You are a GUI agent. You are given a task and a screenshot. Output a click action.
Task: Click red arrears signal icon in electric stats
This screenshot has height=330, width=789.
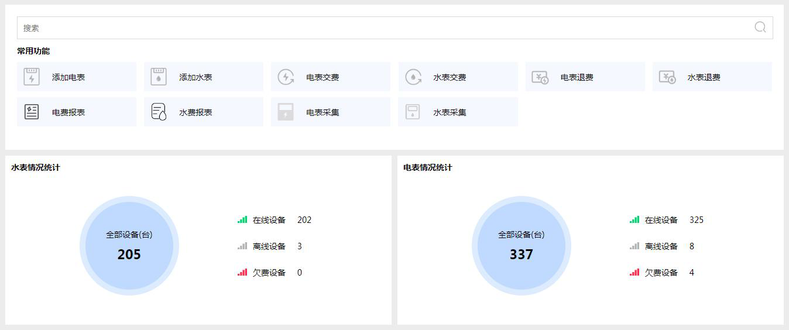[x=634, y=272]
